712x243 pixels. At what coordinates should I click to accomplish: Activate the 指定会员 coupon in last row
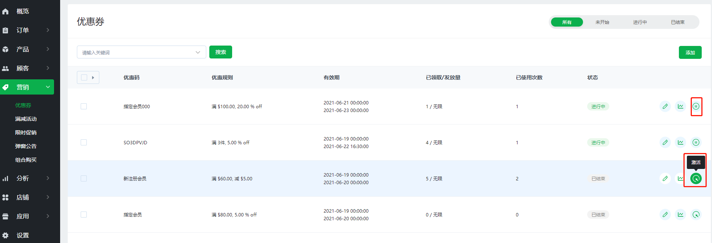(696, 215)
